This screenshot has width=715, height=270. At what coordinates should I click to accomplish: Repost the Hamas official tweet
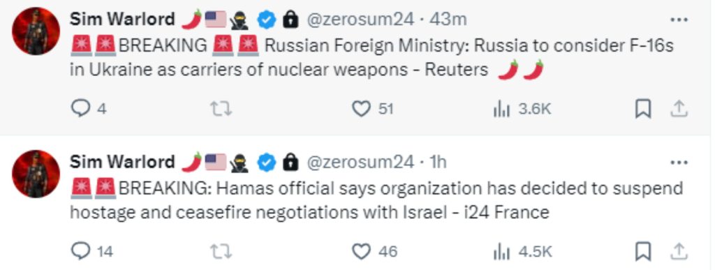(x=221, y=251)
